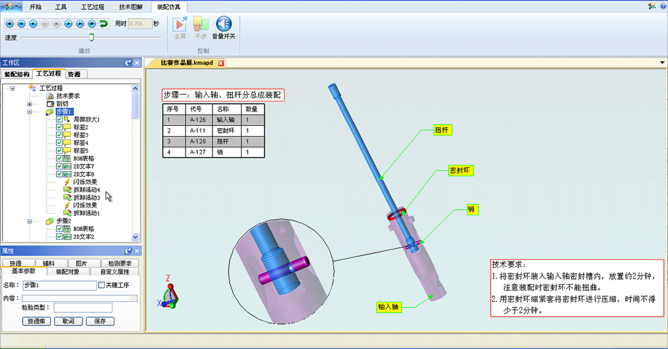668x349 pixels.
Task: Click the 名称 input field containing 步骤1
Action: coord(59,285)
